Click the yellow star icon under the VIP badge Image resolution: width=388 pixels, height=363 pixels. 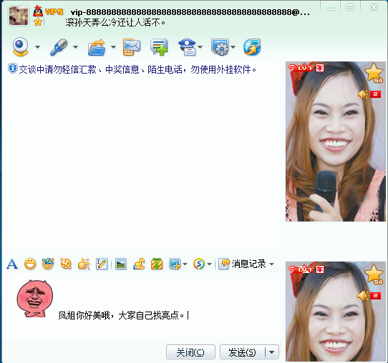point(38,22)
